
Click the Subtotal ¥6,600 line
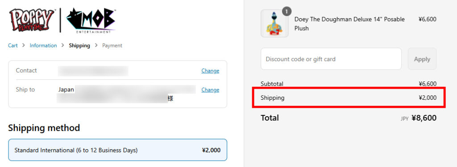tap(349, 84)
